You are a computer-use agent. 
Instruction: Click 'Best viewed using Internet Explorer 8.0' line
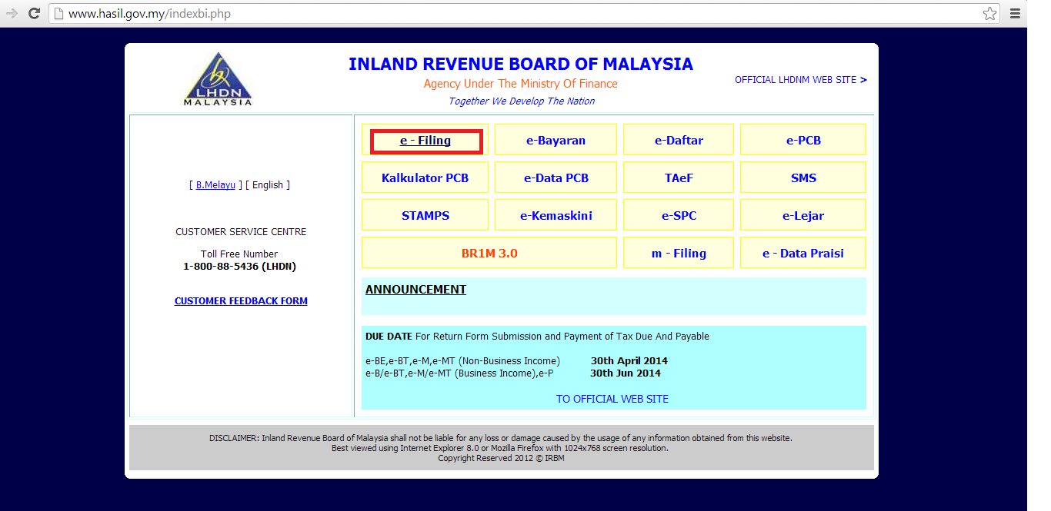point(500,448)
